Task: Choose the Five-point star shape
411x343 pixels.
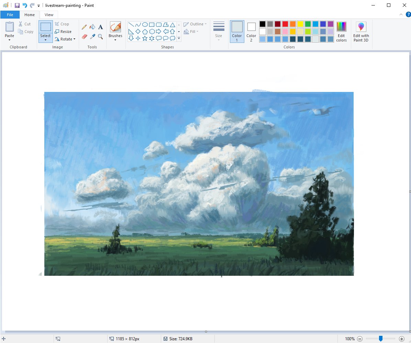Action: [145, 38]
